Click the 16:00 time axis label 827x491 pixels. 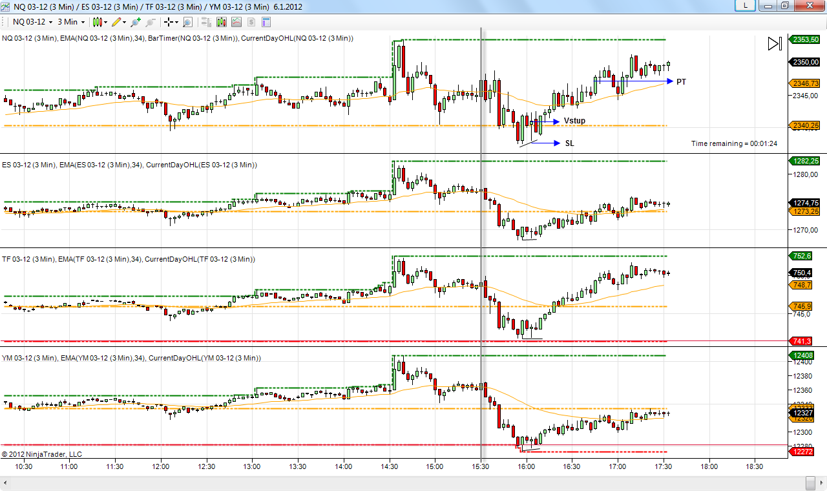click(527, 466)
